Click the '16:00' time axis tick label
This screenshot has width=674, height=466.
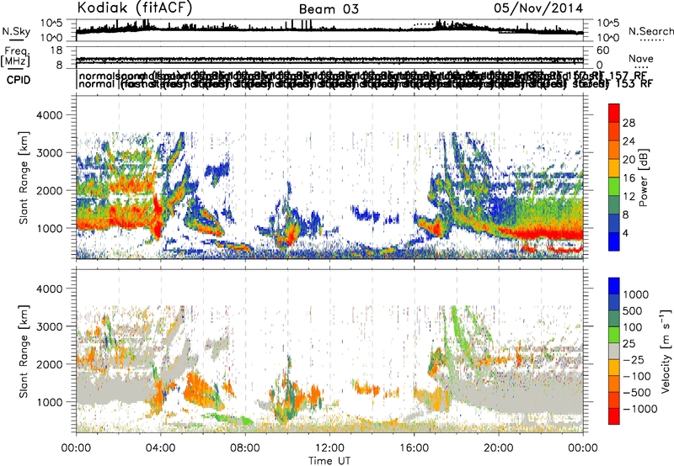(414, 448)
